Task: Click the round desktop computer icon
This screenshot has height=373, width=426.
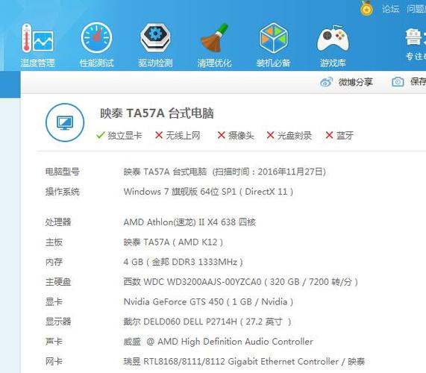Action: pos(65,122)
